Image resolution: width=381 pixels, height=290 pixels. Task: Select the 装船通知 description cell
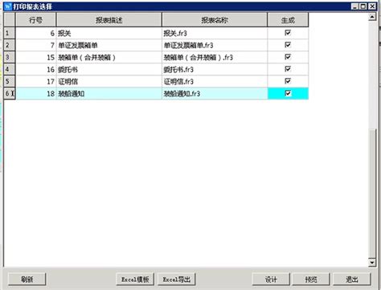109,93
